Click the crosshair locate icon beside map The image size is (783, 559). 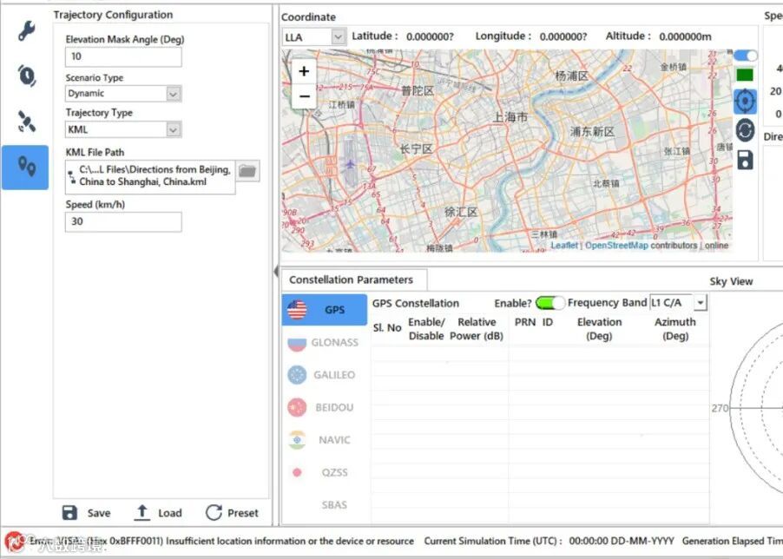[745, 102]
